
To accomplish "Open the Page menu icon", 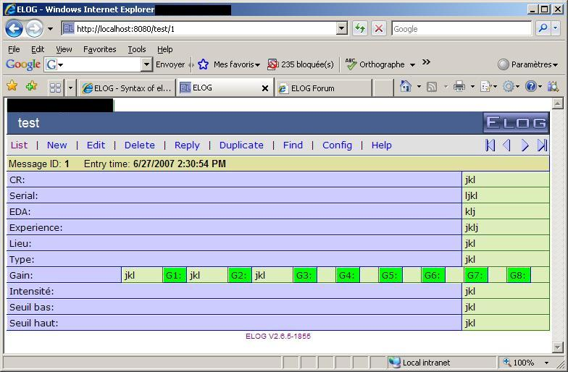I will (x=485, y=87).
